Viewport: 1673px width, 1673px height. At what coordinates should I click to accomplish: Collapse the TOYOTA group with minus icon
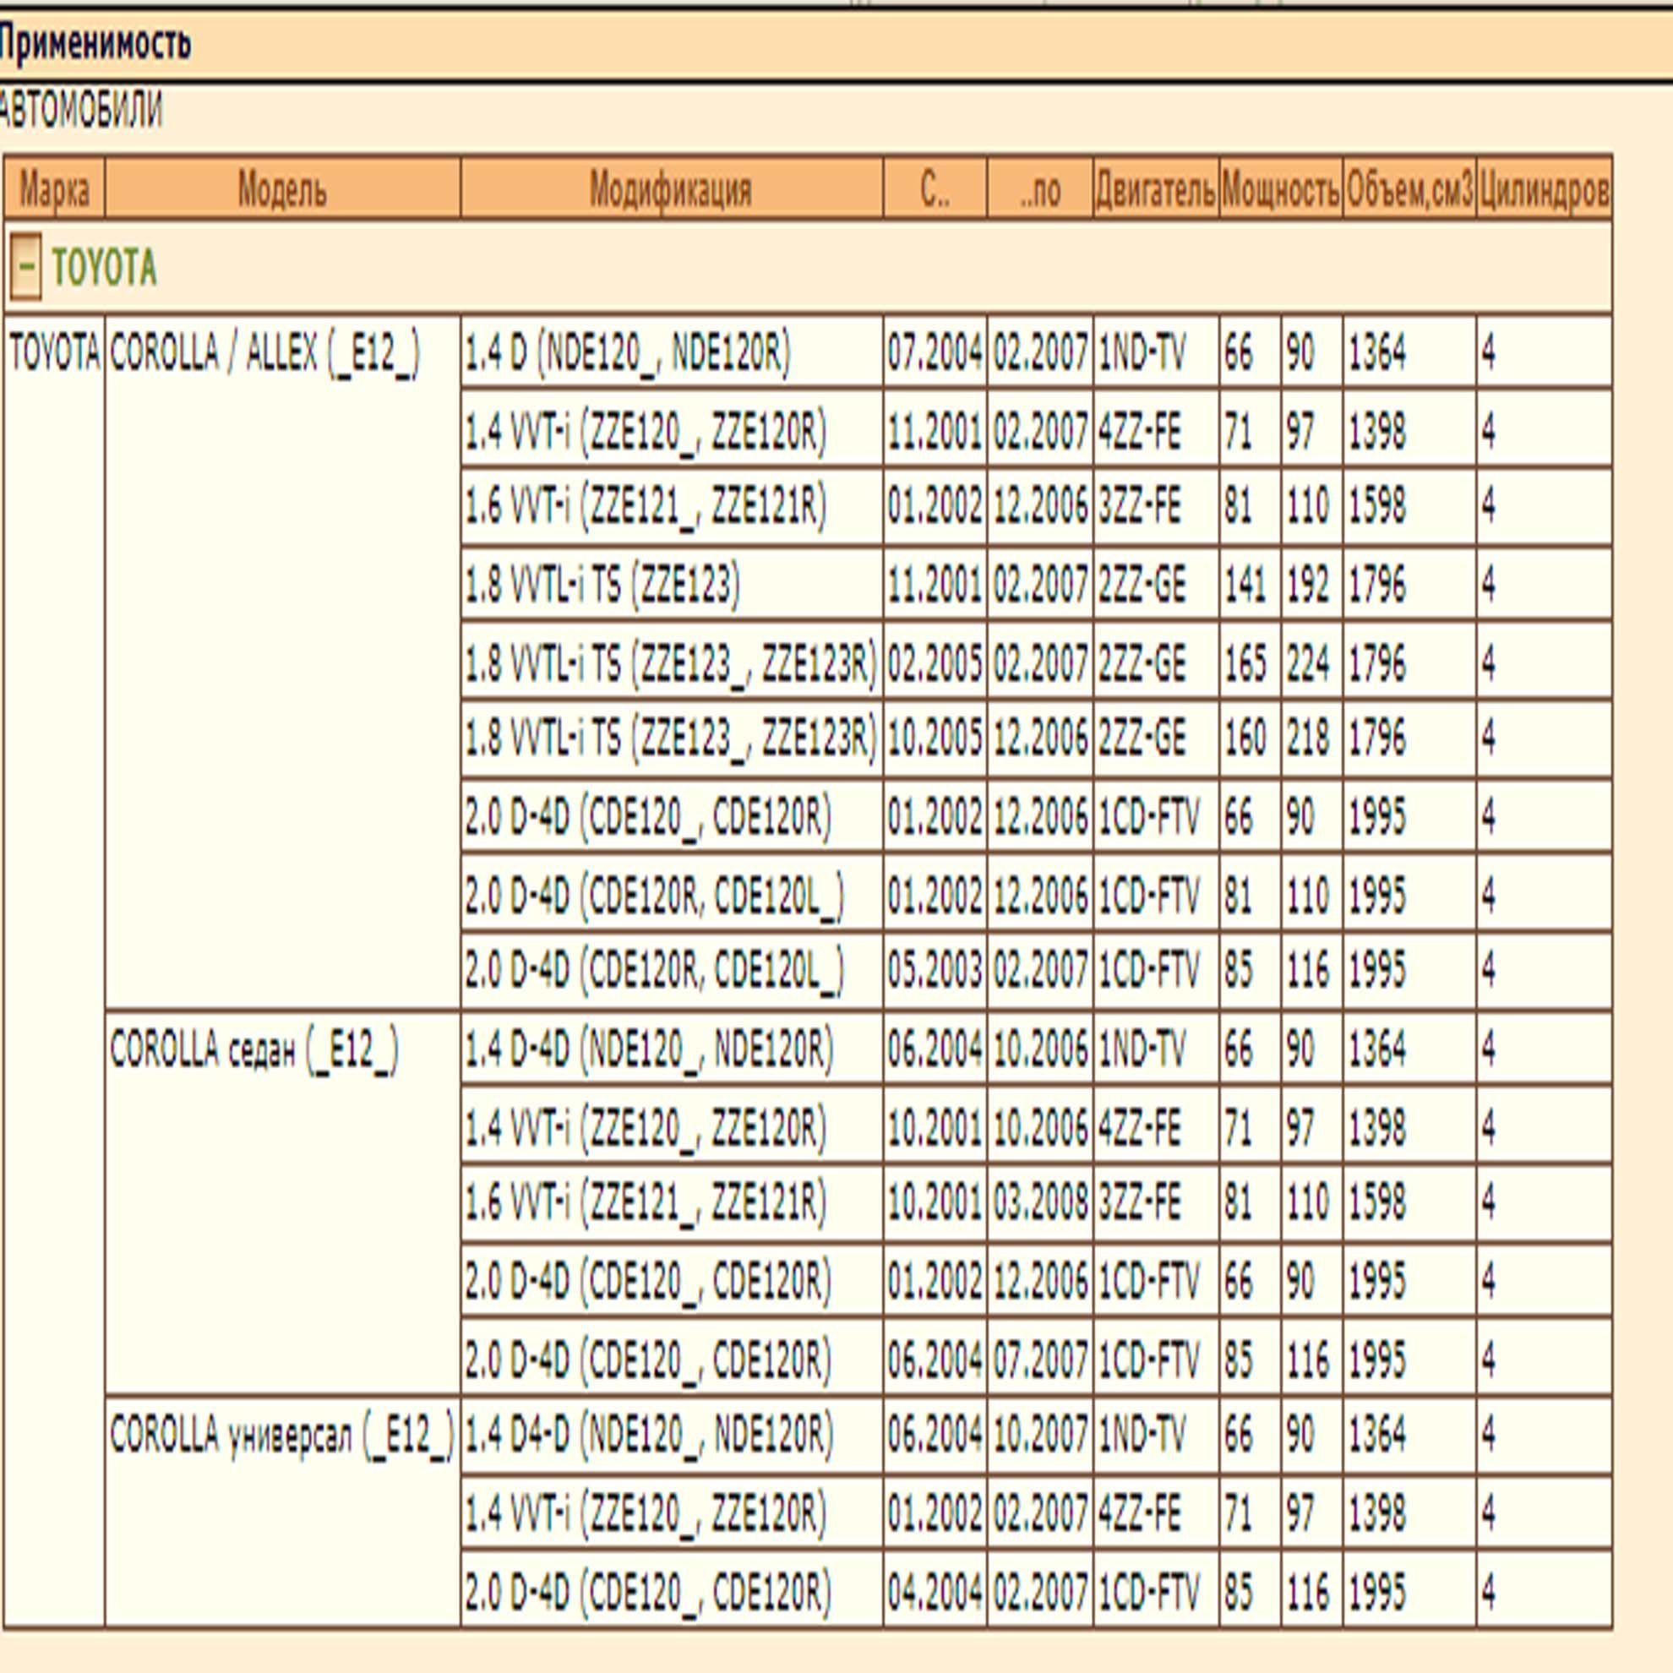26,266
